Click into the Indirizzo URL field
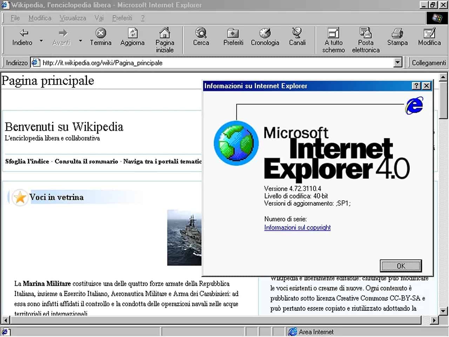The height and width of the screenshot is (337, 449). coord(210,63)
